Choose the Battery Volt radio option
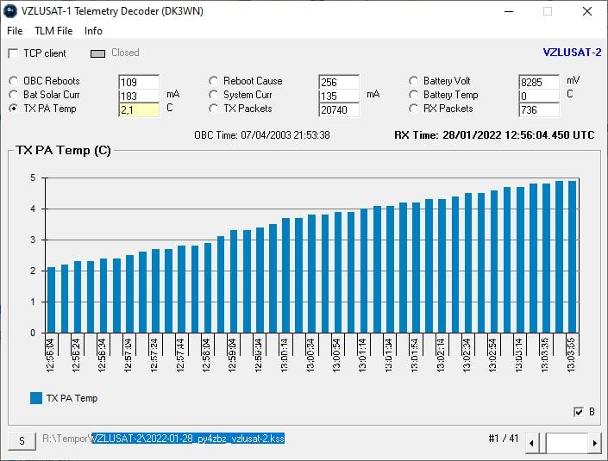This screenshot has height=461, width=608. [x=414, y=81]
